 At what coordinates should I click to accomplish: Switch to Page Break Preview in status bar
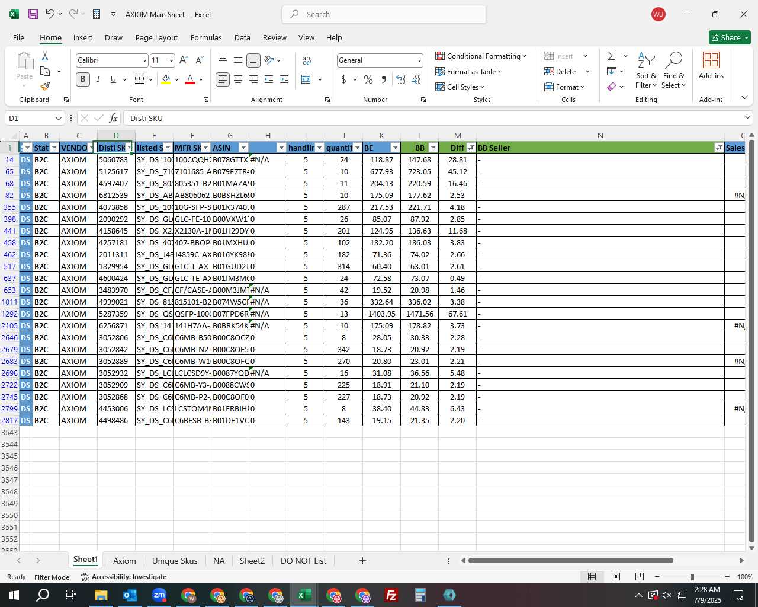[x=640, y=577]
